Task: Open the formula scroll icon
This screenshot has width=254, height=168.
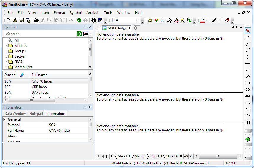Action: pyautogui.click(x=169, y=20)
